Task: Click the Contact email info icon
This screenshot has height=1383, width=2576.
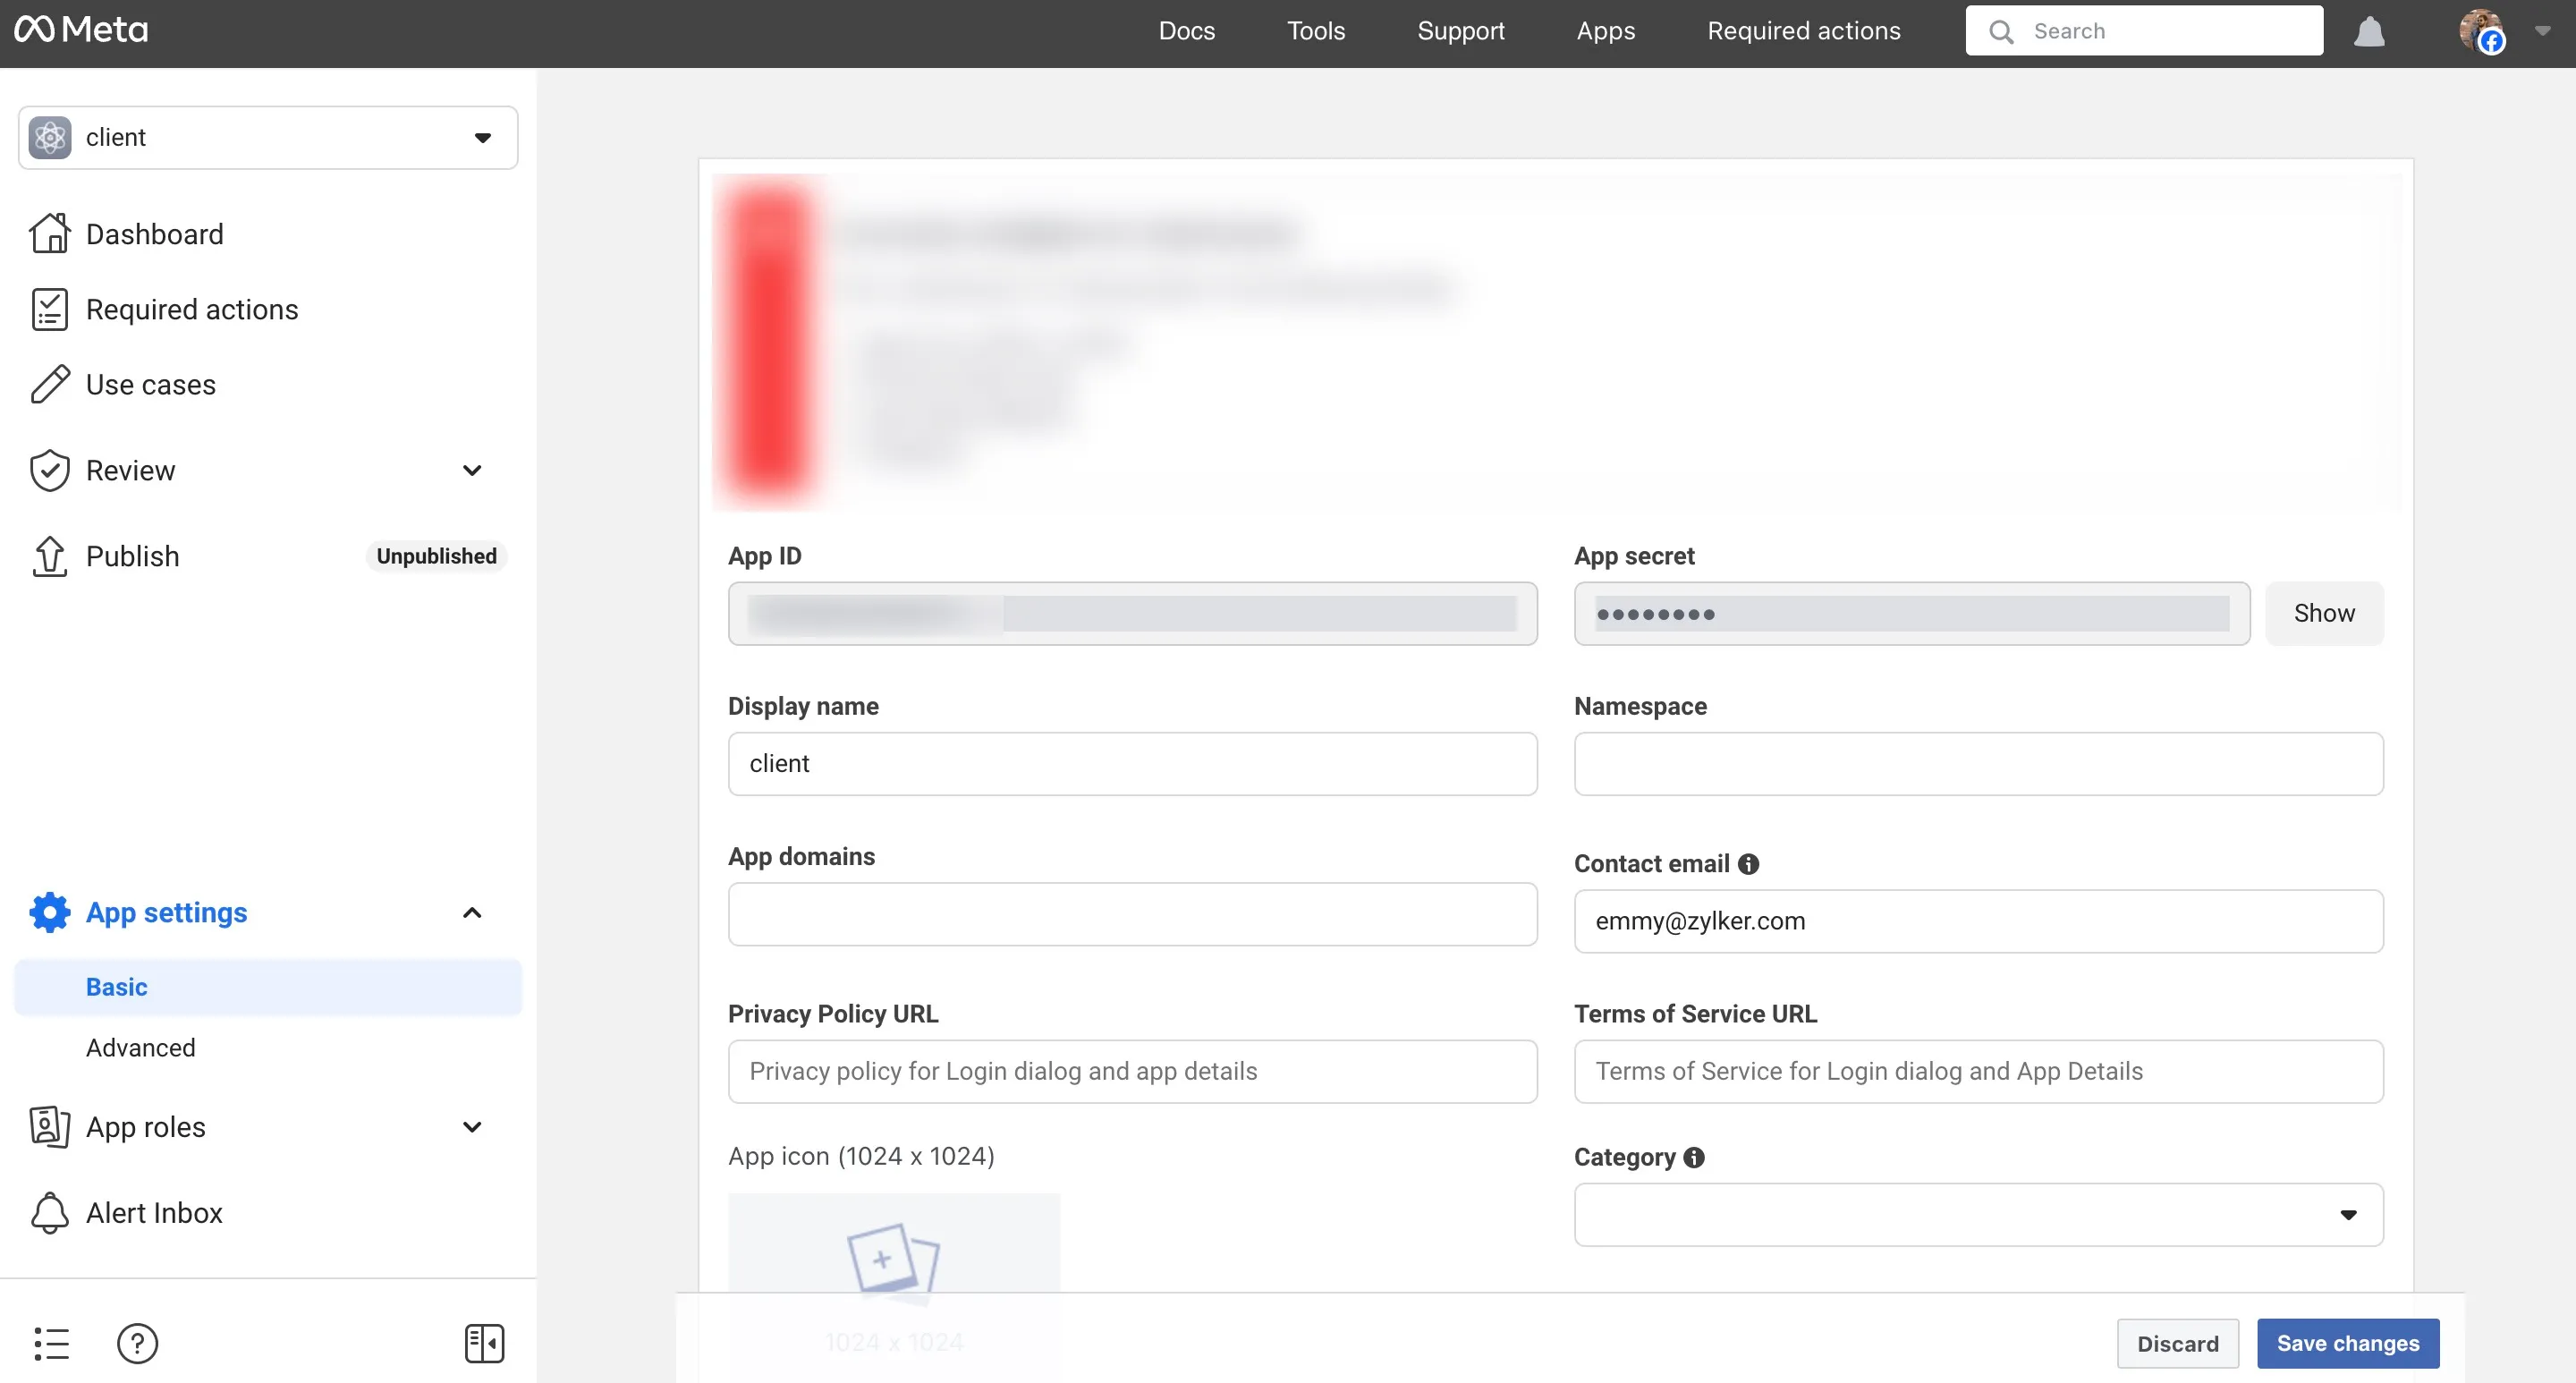Action: (1748, 864)
